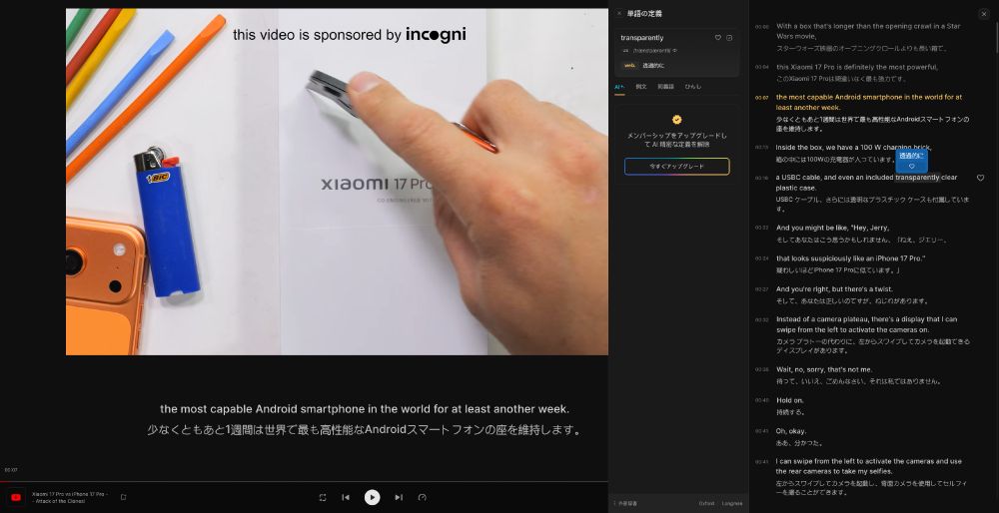Switch to the 同義語 tab

665,87
